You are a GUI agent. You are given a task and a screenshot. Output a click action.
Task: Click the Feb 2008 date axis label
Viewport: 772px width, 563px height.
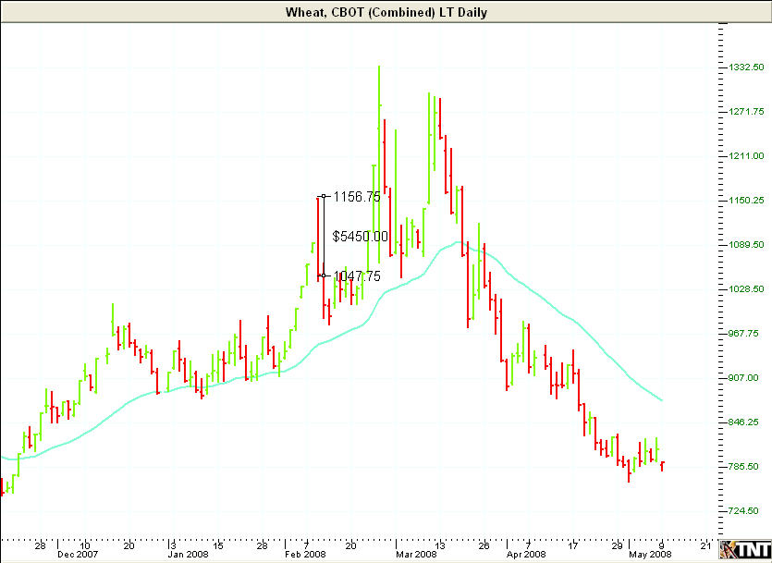[305, 554]
